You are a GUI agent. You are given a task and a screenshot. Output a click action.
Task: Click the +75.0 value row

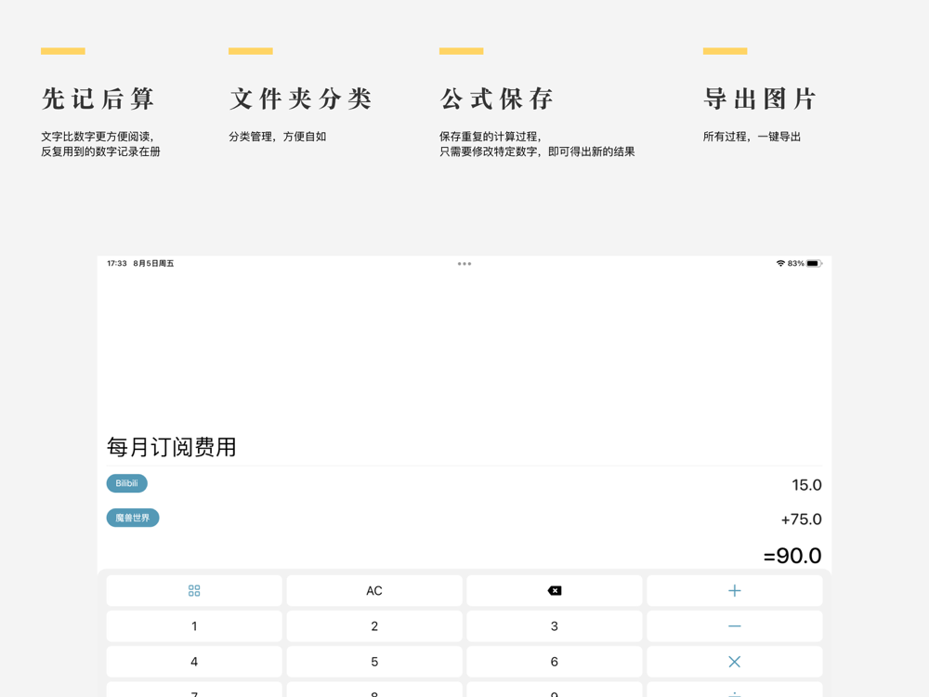[801, 519]
